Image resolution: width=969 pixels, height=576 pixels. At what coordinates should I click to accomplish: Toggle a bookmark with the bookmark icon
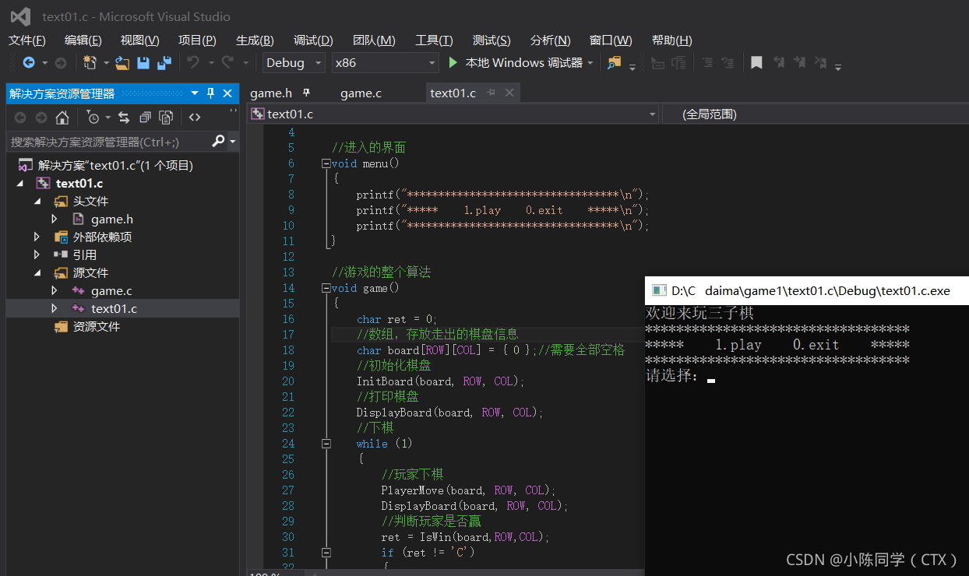coord(756,63)
